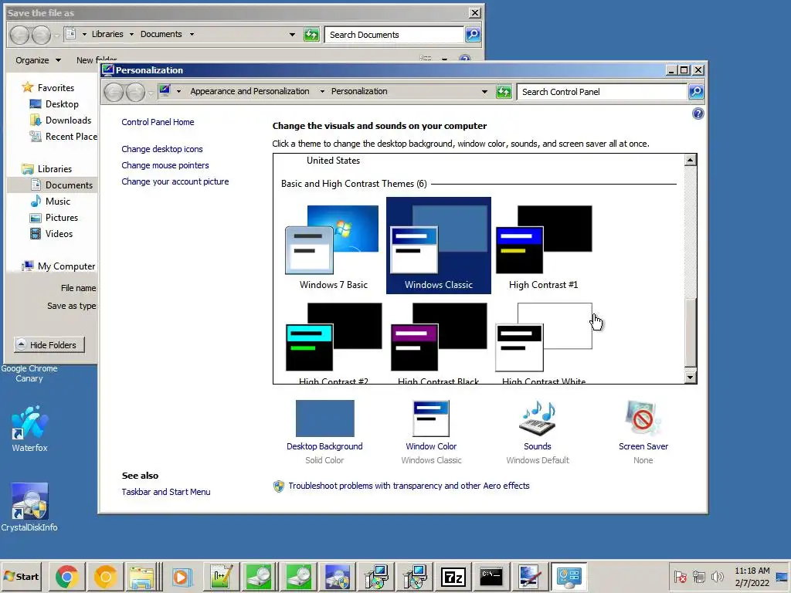Screen dimensions: 791x593
Task: Open the Personalization address history dropdown
Action: (x=484, y=92)
